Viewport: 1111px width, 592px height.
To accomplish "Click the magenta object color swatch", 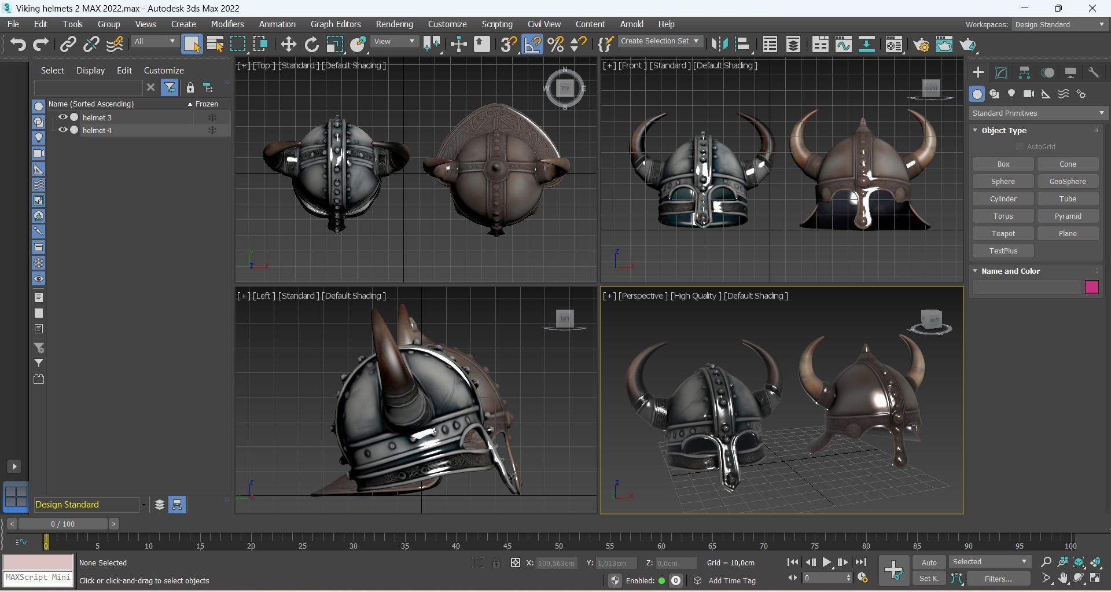I will [1092, 287].
